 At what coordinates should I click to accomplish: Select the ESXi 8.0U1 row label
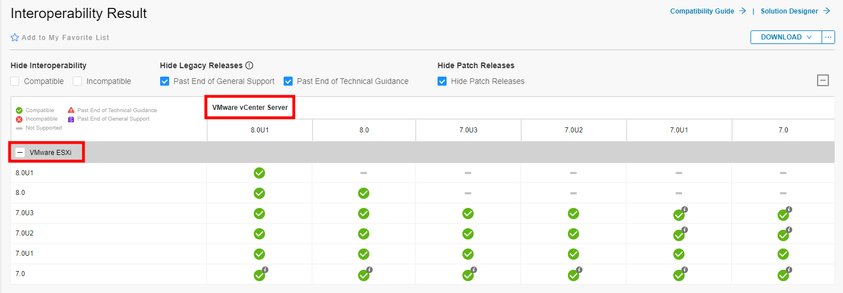click(x=24, y=173)
